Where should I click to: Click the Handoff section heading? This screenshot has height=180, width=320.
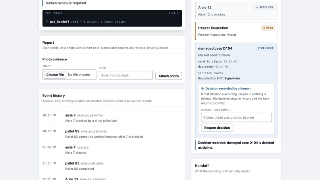point(202,165)
